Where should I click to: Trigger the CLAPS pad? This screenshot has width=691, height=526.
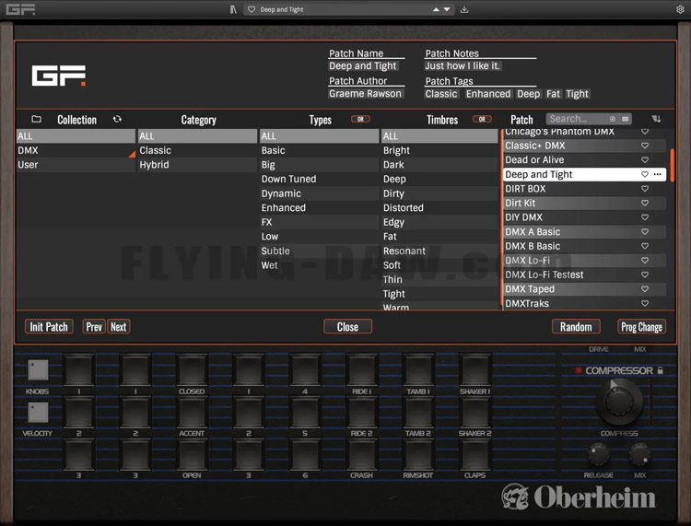click(474, 455)
